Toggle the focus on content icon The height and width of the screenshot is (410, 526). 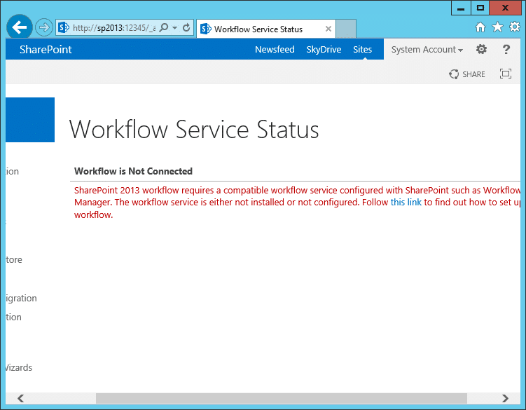505,74
